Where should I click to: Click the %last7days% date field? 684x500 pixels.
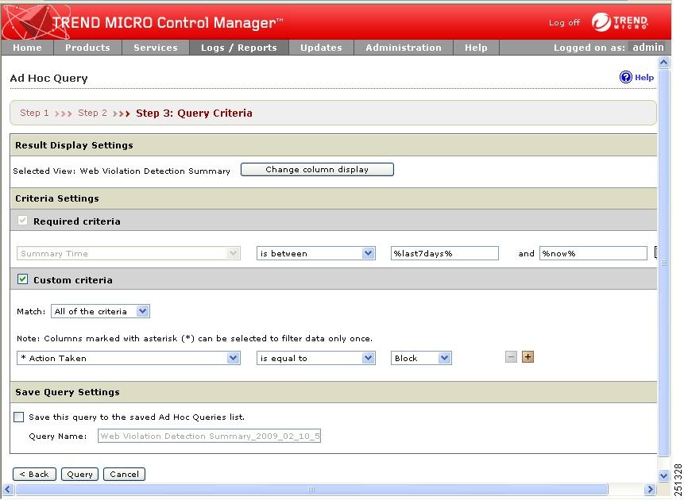coord(445,252)
